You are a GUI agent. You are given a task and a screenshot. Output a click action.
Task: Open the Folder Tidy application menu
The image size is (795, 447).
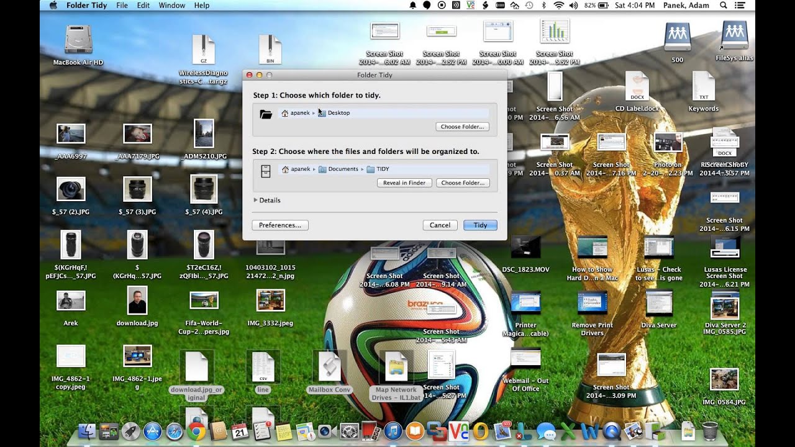coord(86,5)
